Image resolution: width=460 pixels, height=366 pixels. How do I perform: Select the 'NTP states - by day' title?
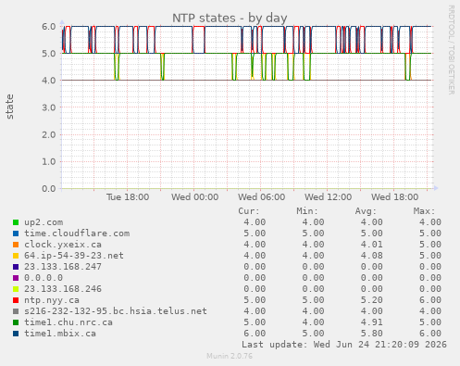coord(230,19)
